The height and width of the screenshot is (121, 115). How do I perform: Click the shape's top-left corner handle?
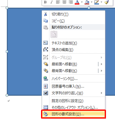click(7, 8)
